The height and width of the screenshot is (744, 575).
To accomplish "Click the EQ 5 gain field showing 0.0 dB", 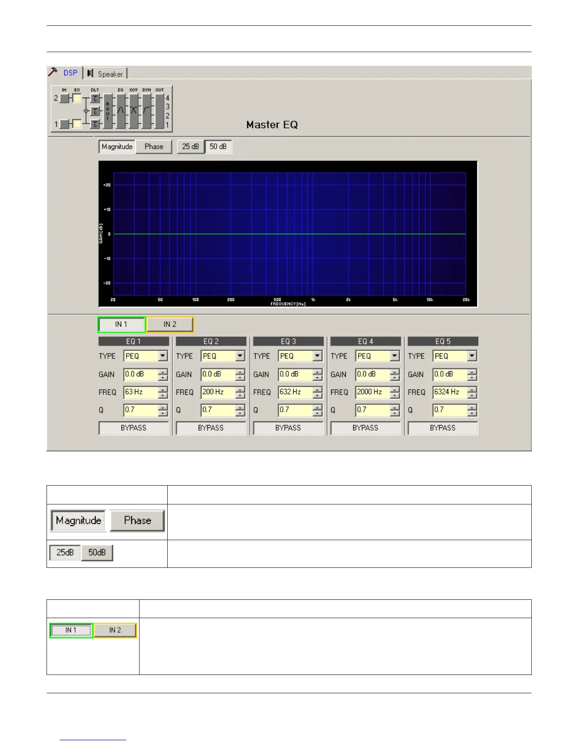I will point(450,374).
